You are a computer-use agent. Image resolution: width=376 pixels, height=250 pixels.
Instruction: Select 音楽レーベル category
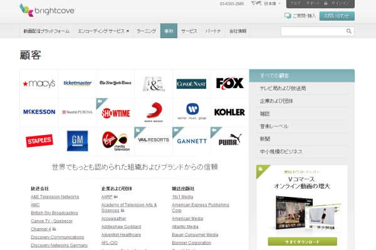pyautogui.click(x=301, y=126)
